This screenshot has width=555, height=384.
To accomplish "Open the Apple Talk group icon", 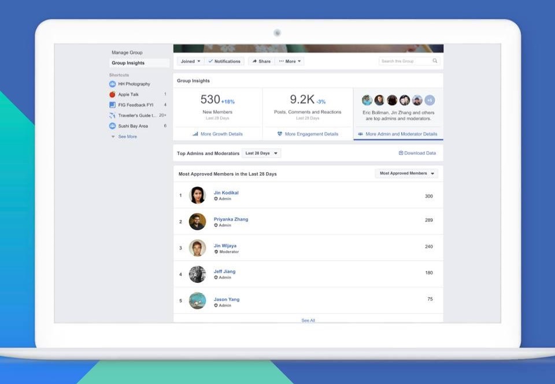I will pyautogui.click(x=113, y=94).
